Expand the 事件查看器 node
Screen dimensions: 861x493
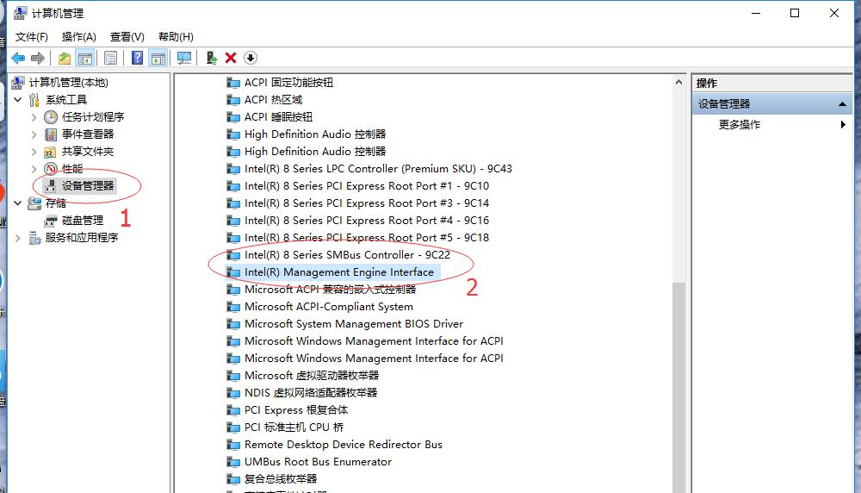[34, 134]
